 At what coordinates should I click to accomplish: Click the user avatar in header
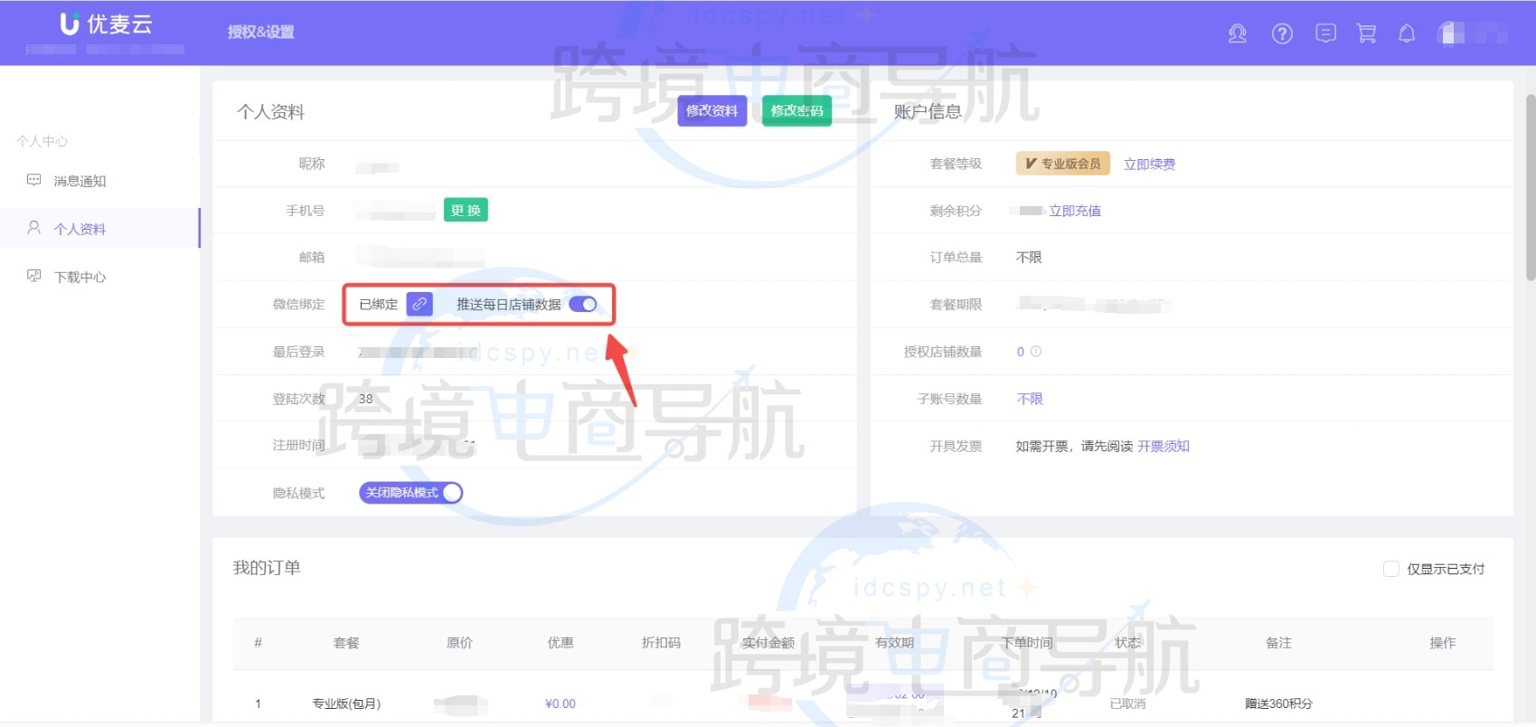click(x=1452, y=33)
